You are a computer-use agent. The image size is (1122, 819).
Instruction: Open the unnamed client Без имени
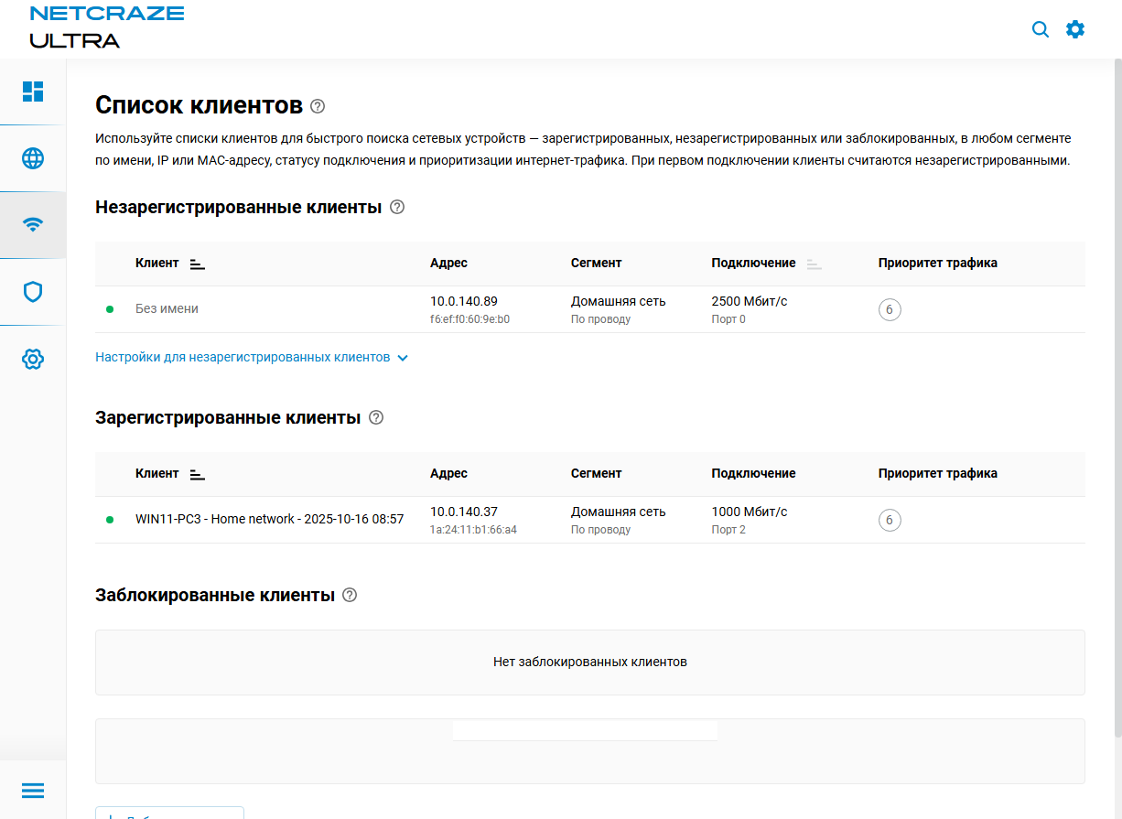click(167, 309)
